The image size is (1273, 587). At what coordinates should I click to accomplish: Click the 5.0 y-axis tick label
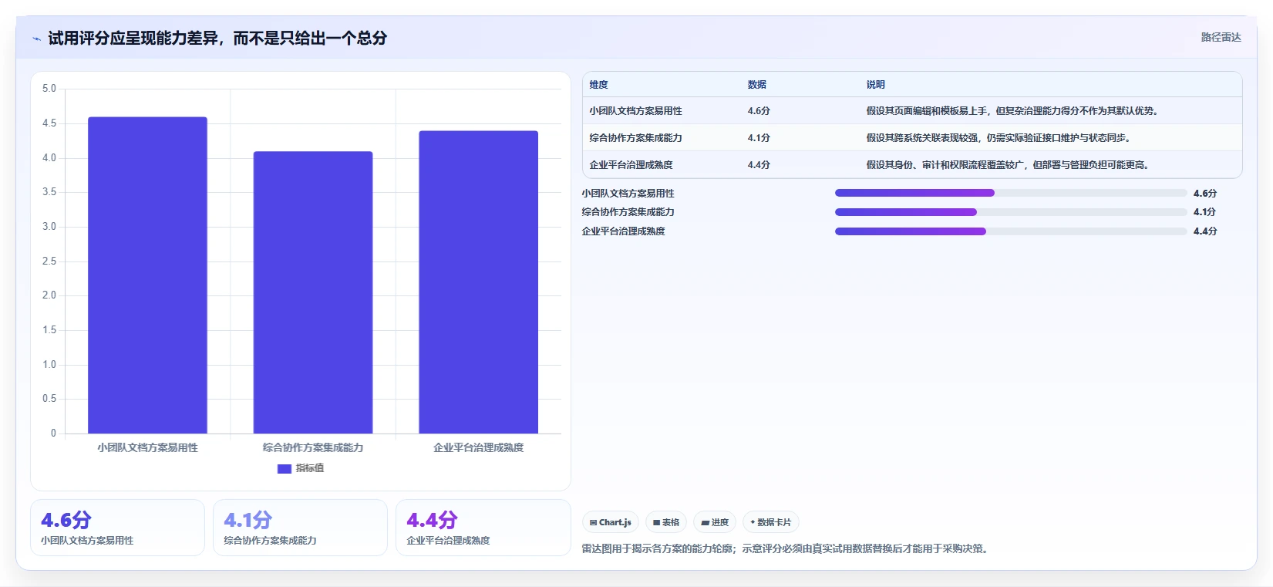click(x=49, y=89)
